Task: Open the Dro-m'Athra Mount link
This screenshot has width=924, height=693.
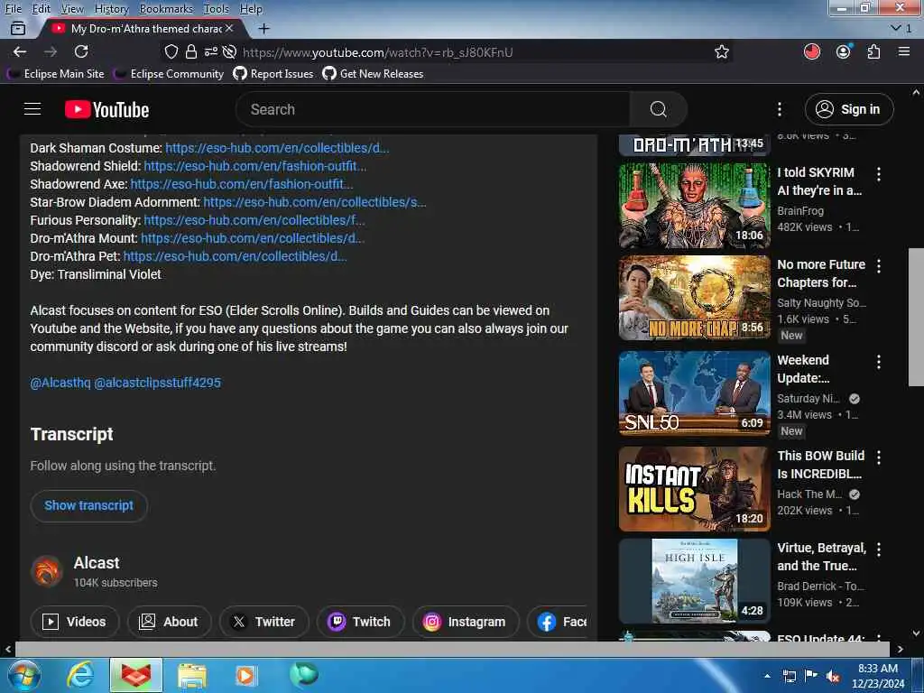Action: (x=253, y=238)
